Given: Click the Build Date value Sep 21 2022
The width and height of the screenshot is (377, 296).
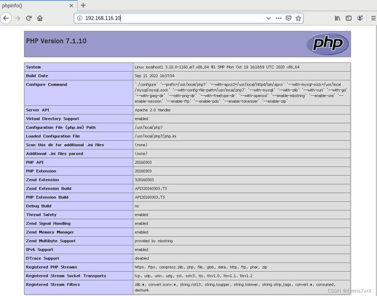Looking at the screenshot, I should 154,76.
